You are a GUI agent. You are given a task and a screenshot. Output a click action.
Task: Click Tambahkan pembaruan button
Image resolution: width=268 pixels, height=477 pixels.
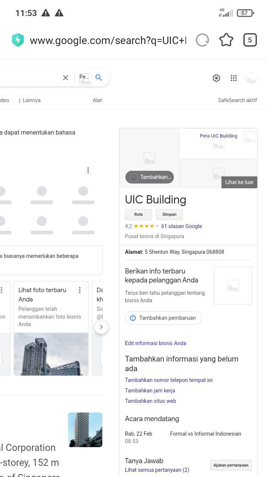(x=163, y=318)
